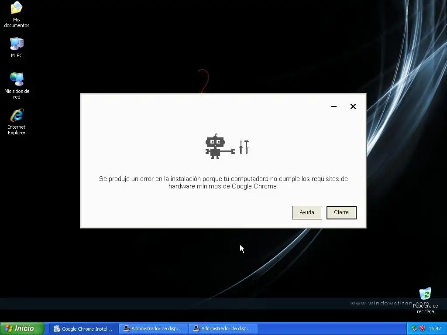The width and height of the screenshot is (447, 335).
Task: Click the 16:47 clock in system tray
Action: (435, 329)
